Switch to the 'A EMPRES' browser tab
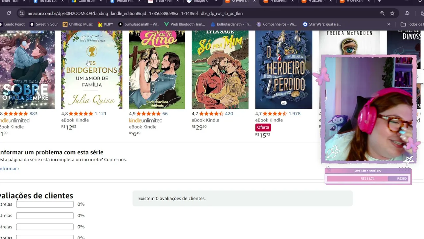The width and height of the screenshot is (424, 239). (279, 2)
